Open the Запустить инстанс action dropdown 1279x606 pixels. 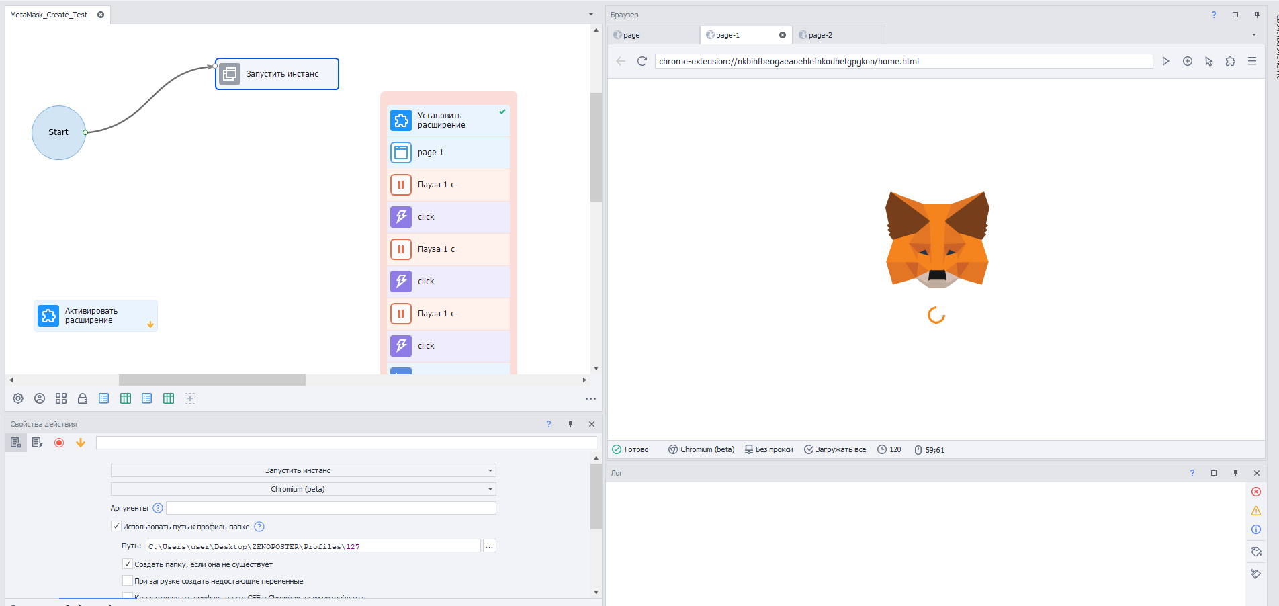coord(304,470)
